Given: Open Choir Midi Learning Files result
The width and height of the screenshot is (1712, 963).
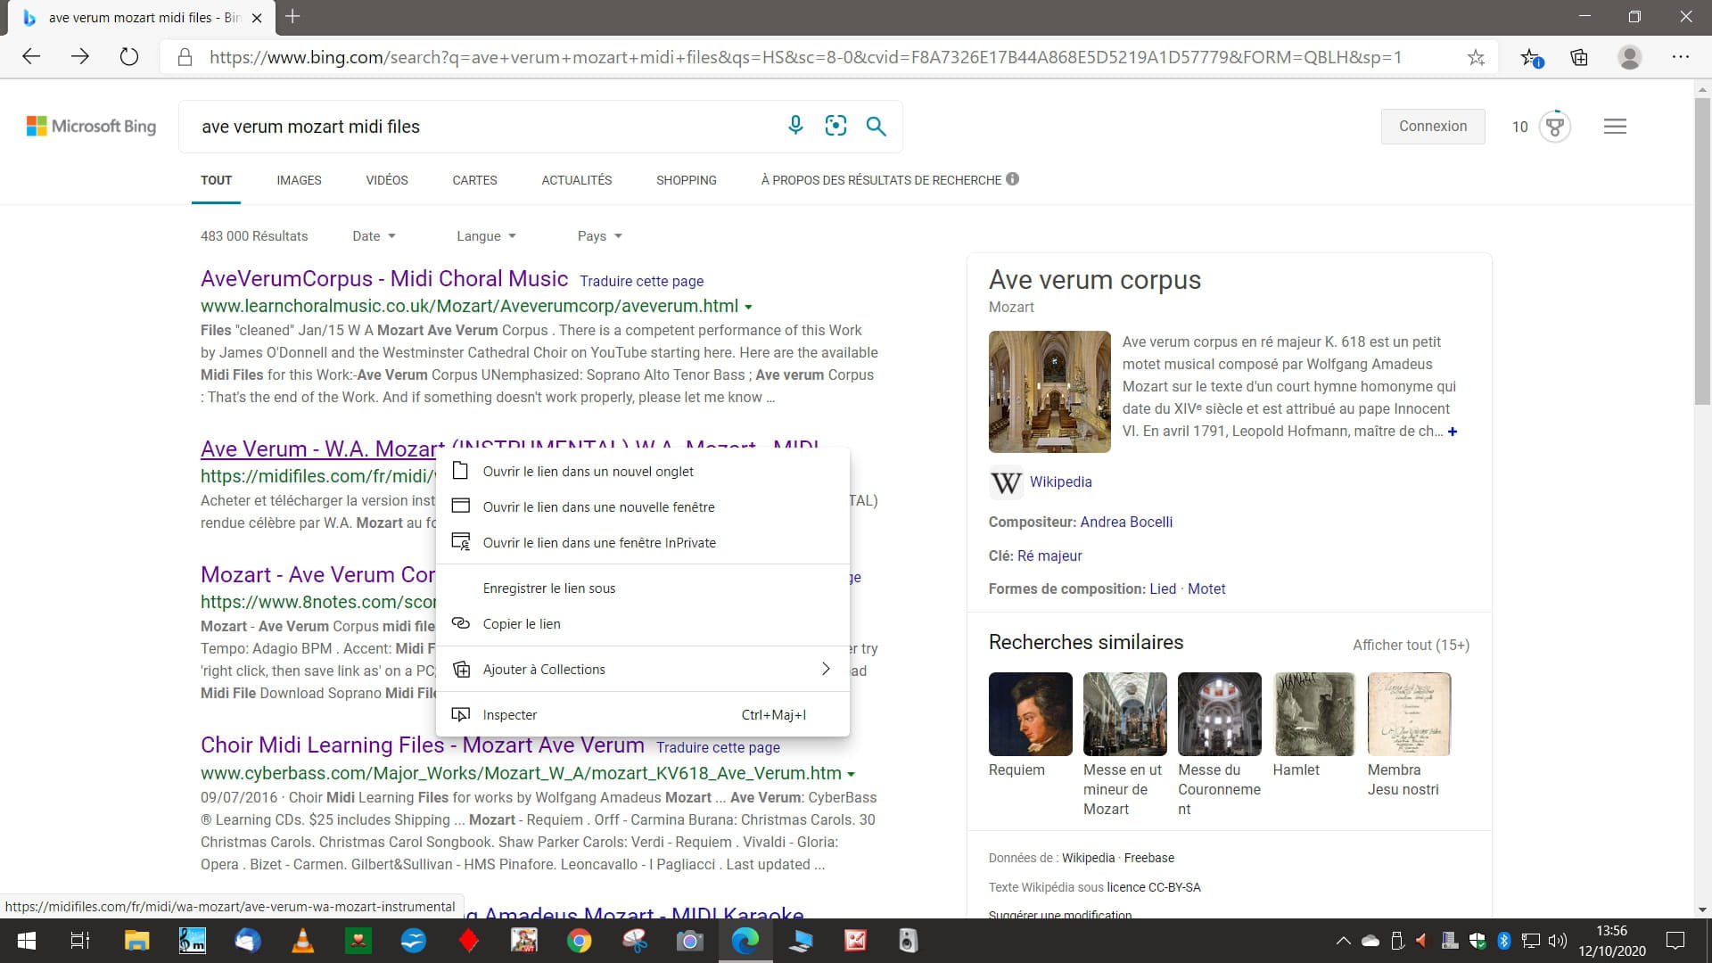Looking at the screenshot, I should click(x=423, y=745).
